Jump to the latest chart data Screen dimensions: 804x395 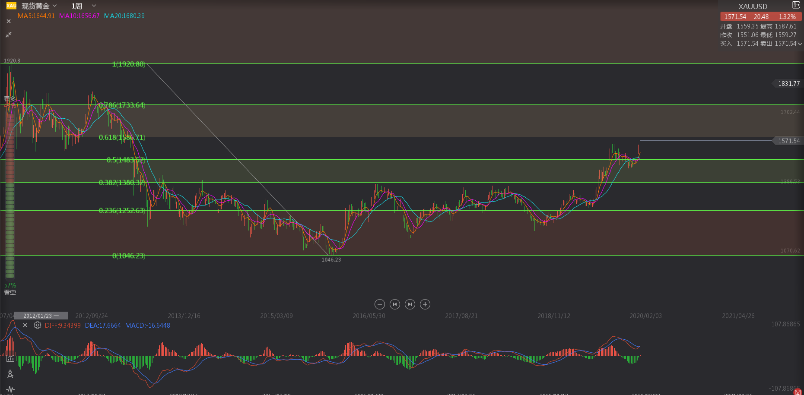tap(410, 304)
